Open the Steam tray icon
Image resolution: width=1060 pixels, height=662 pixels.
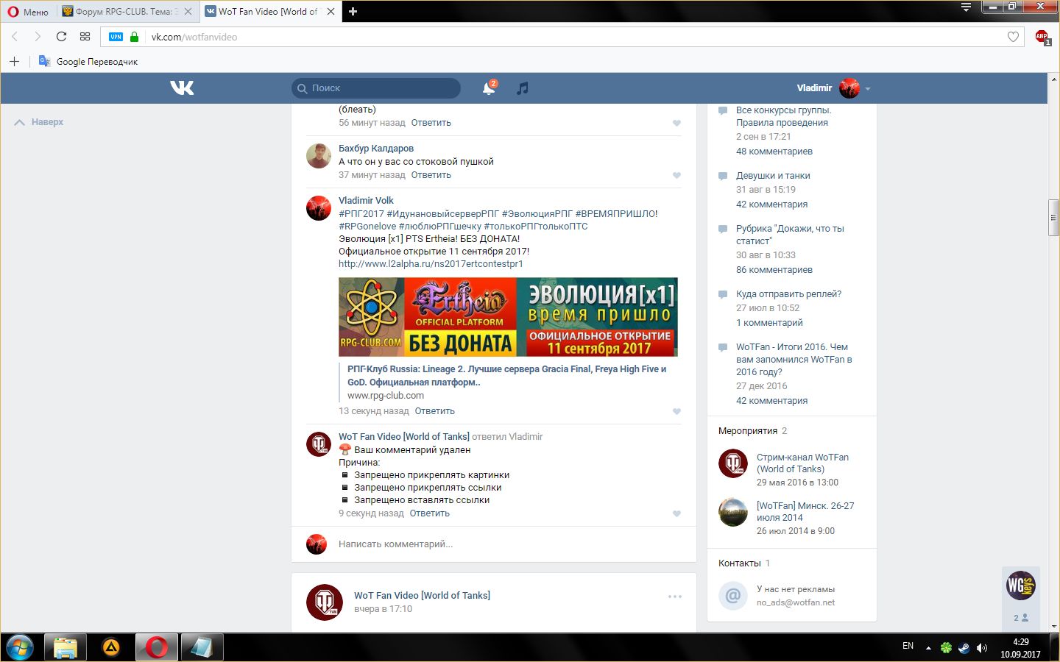(964, 647)
